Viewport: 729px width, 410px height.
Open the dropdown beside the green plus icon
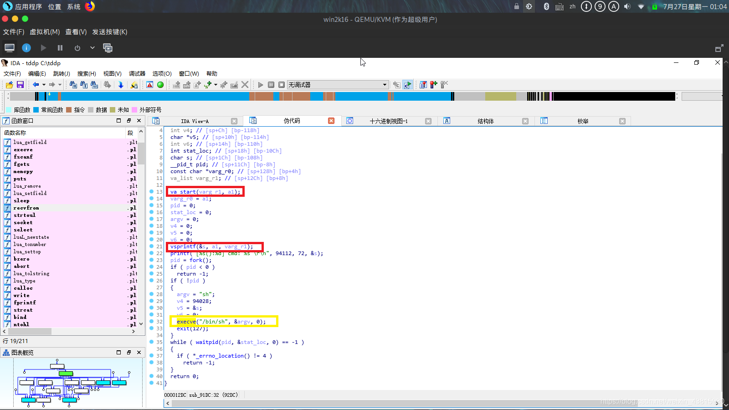pyautogui.click(x=216, y=85)
